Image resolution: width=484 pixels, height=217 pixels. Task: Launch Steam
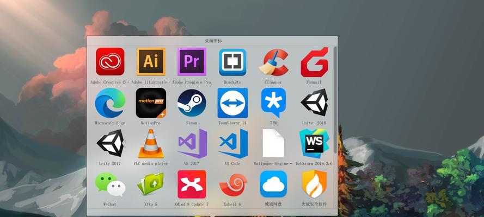pos(192,103)
